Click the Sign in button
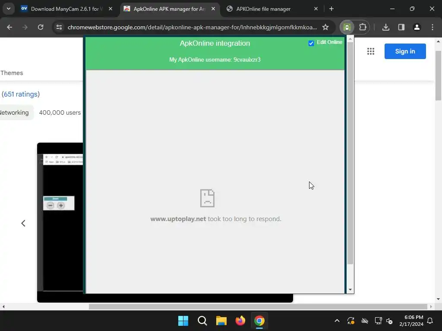 coord(405,51)
